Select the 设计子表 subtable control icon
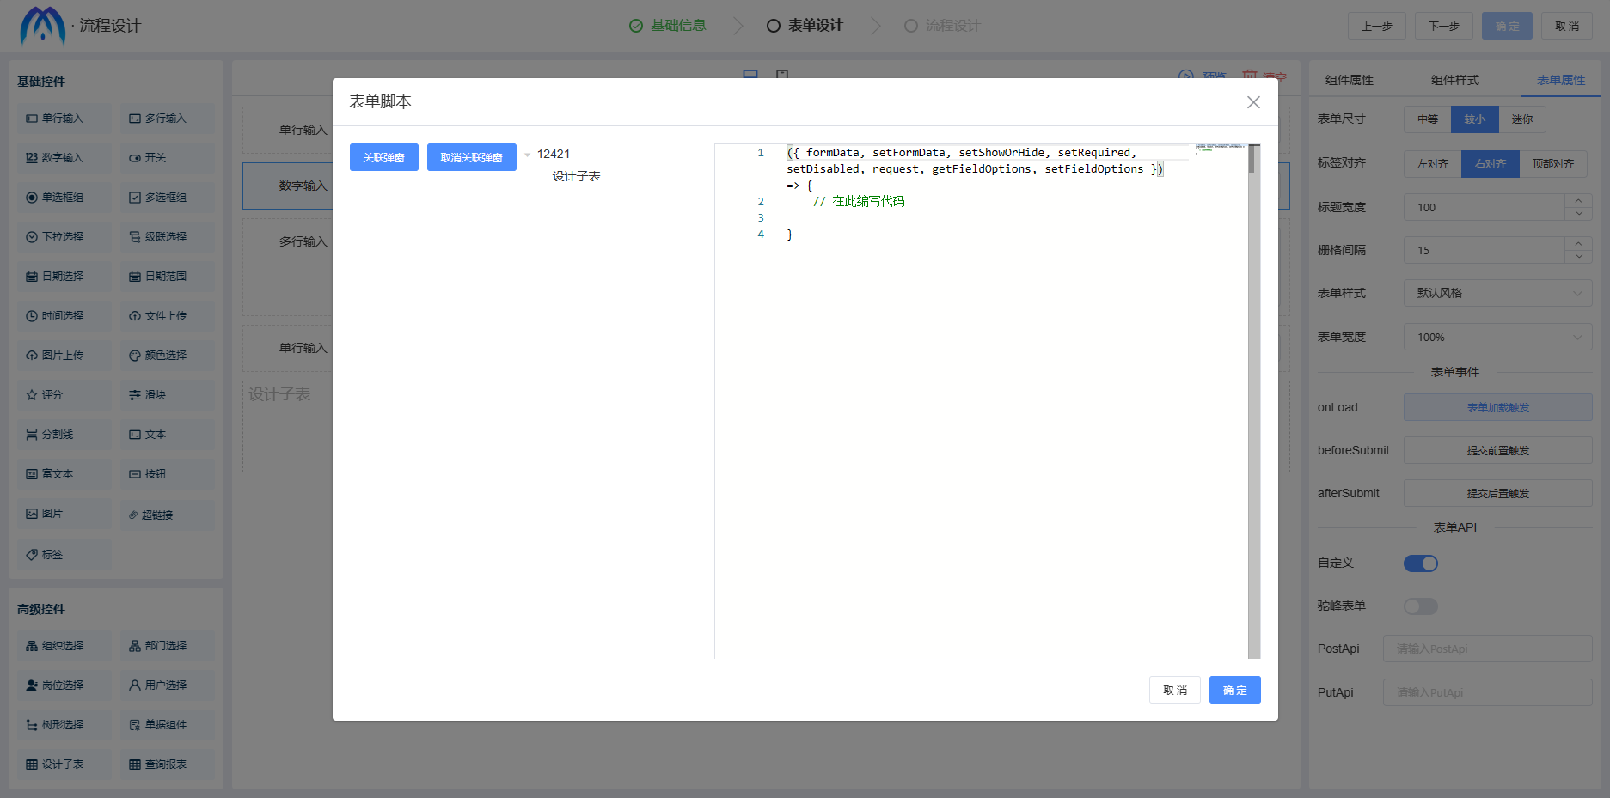1610x798 pixels. point(32,764)
